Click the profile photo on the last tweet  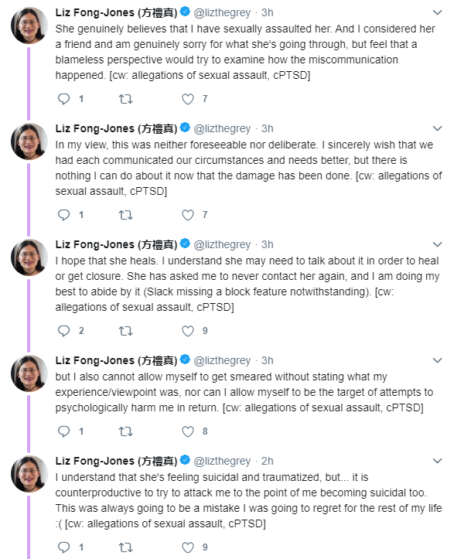point(29,474)
